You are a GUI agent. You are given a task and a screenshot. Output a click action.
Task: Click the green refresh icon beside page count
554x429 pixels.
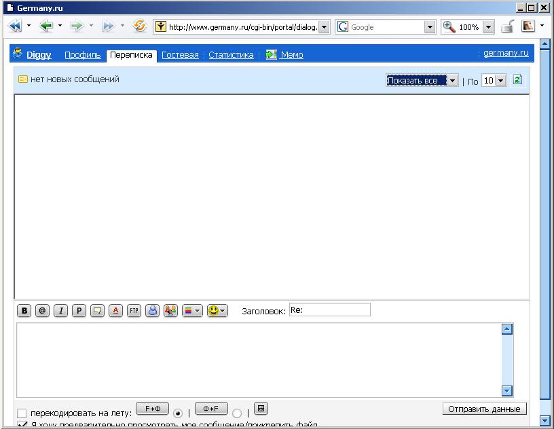click(517, 80)
